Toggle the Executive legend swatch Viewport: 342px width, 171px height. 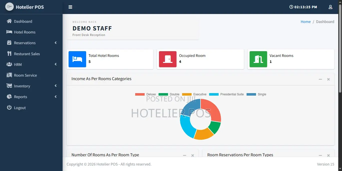(x=187, y=94)
